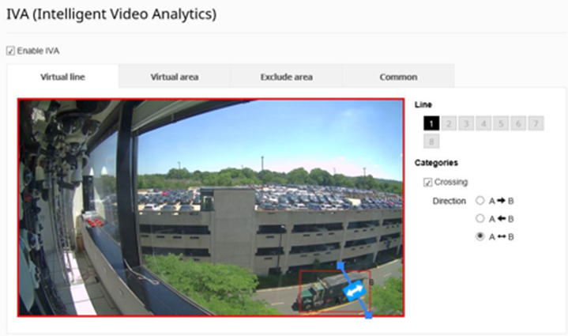Go to the Common tab
The width and height of the screenshot is (568, 336).
coord(398,77)
